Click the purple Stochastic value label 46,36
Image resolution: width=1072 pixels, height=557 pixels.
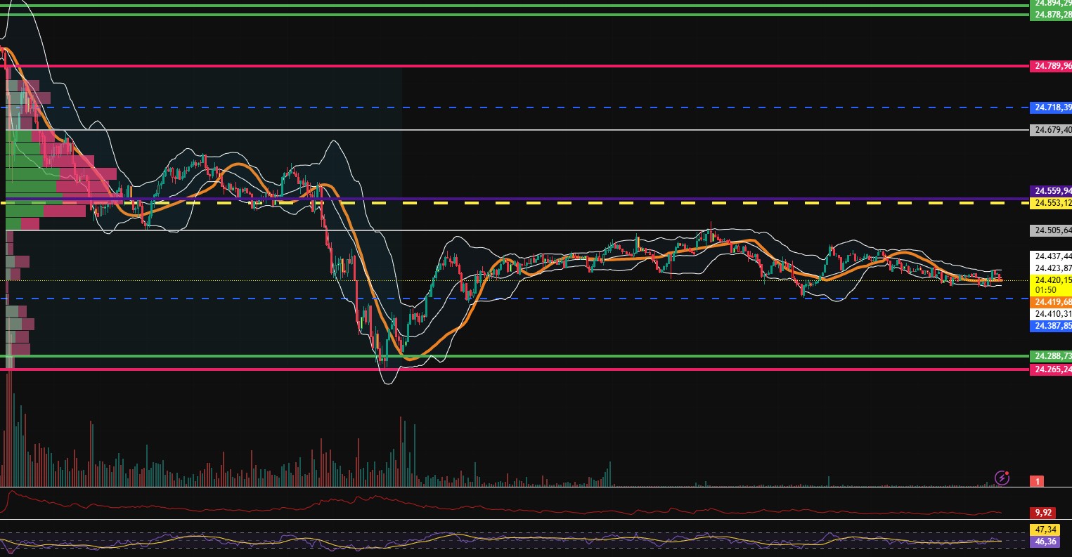pyautogui.click(x=1047, y=542)
